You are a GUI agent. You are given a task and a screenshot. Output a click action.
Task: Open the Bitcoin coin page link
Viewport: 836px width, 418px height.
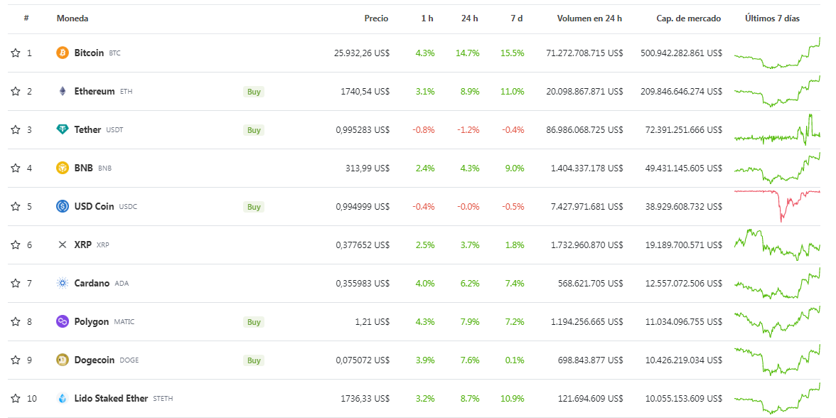pos(89,53)
